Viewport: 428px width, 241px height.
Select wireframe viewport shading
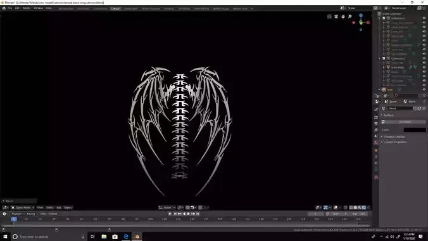[x=351, y=207]
